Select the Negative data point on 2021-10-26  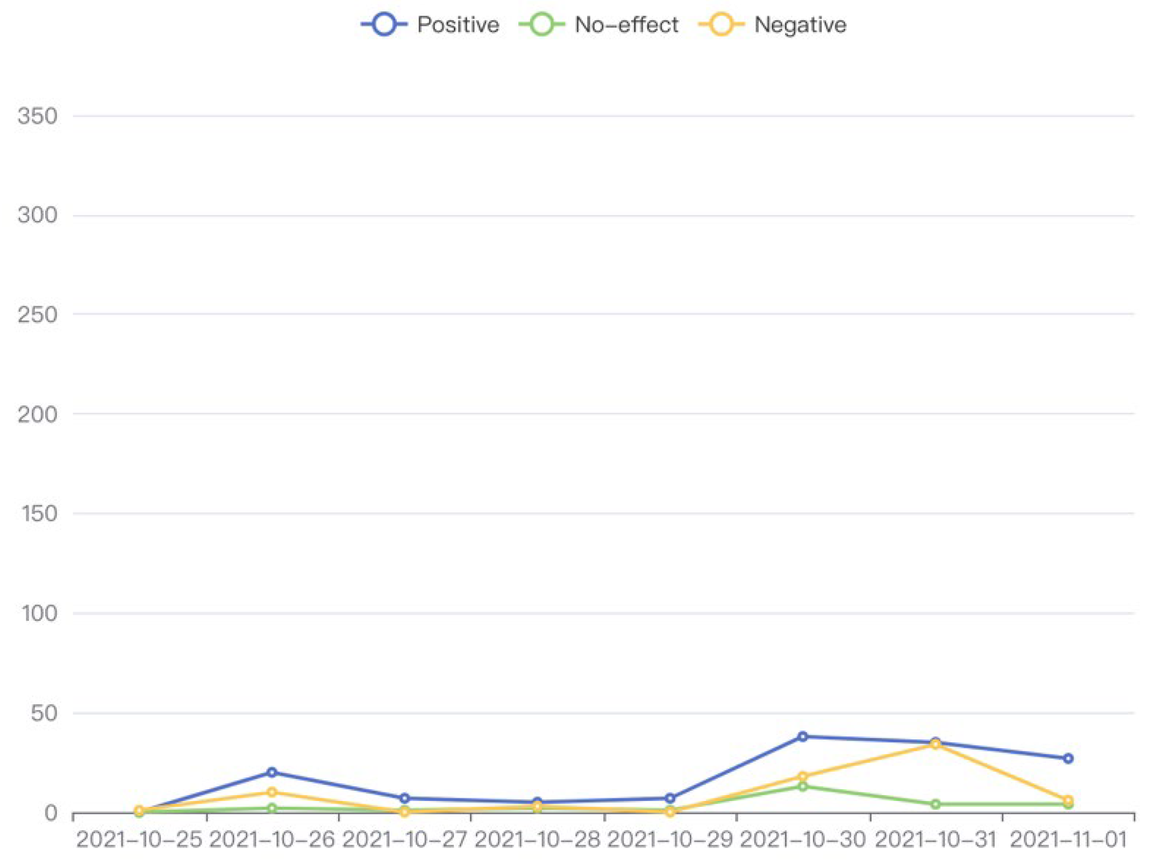click(272, 792)
